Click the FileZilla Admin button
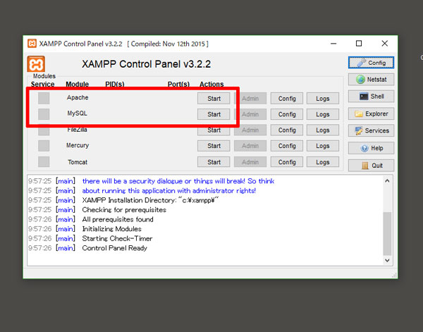Image resolution: width=423 pixels, height=332 pixels. pyautogui.click(x=250, y=130)
